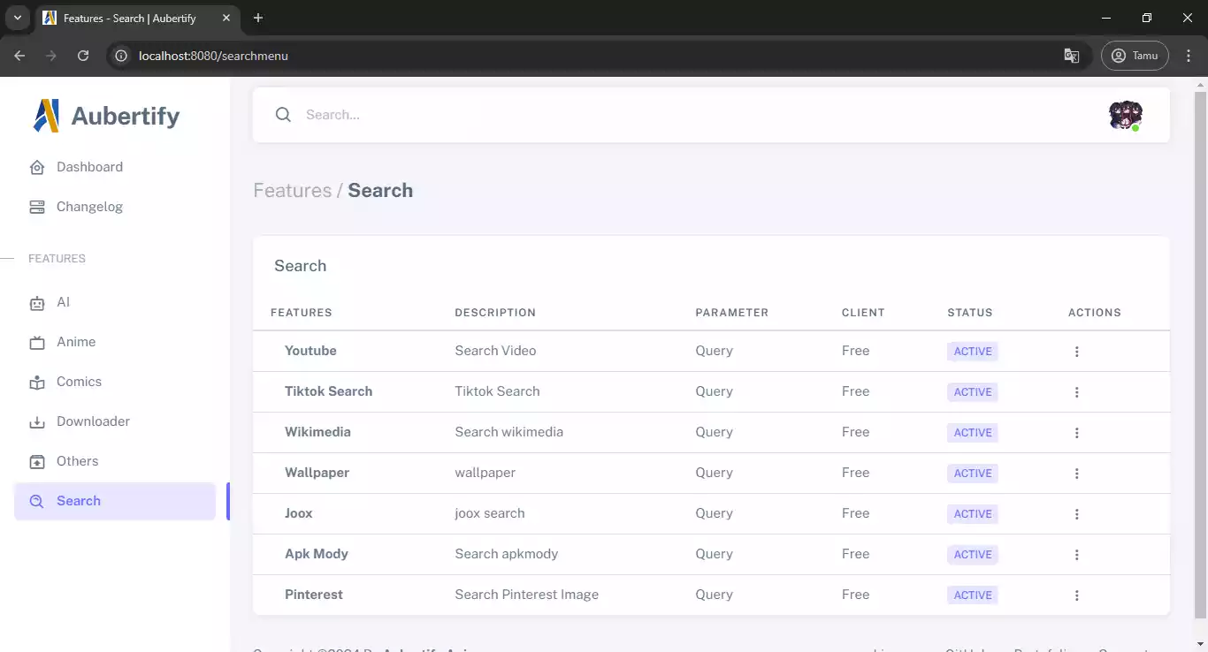Click the Pinterest feature name
Image resolution: width=1208 pixels, height=652 pixels.
(314, 595)
